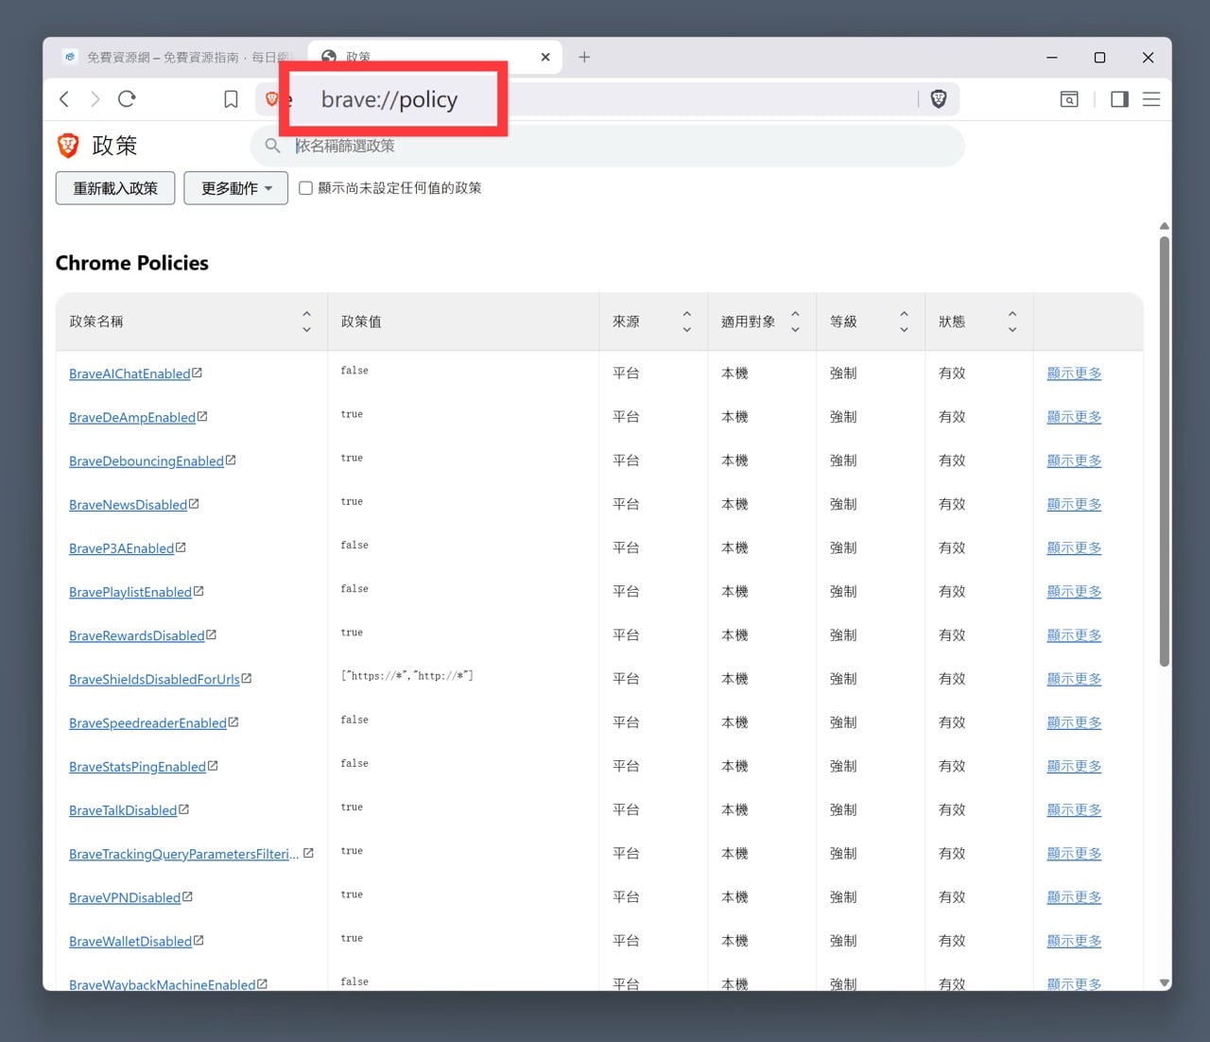Viewport: 1210px width, 1042px height.
Task: Open external doc icon for BravePlaylistEnabled
Action: pos(199,592)
